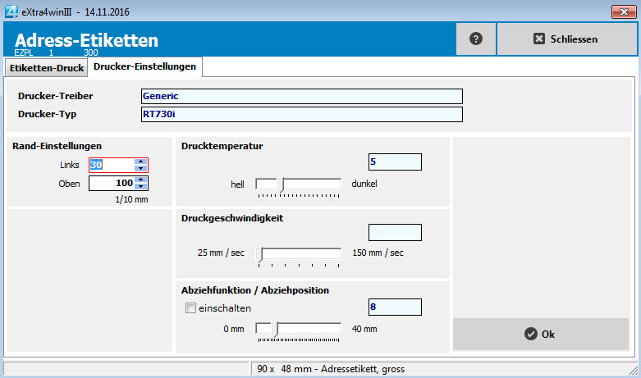Decrease the Oben margin with down arrow

[140, 187]
